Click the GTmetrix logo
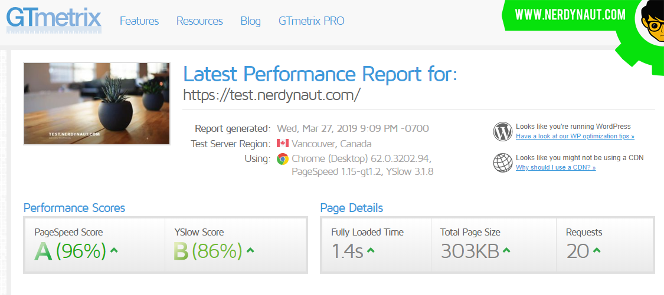 click(x=54, y=19)
